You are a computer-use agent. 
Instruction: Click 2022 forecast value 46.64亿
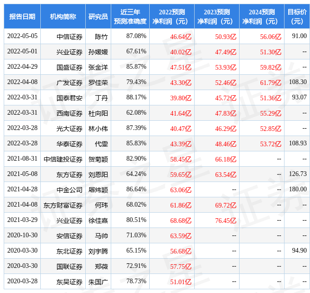[x=181, y=37]
